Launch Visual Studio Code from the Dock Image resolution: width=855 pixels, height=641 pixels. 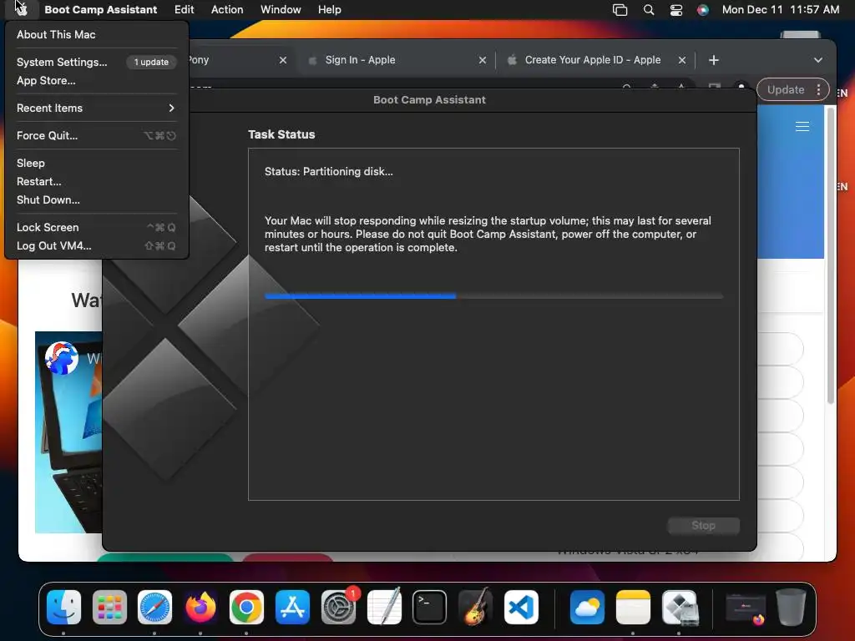(x=521, y=607)
